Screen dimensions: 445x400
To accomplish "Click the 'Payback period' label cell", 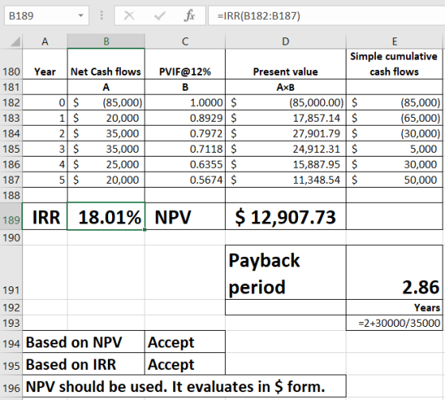I will [285, 273].
